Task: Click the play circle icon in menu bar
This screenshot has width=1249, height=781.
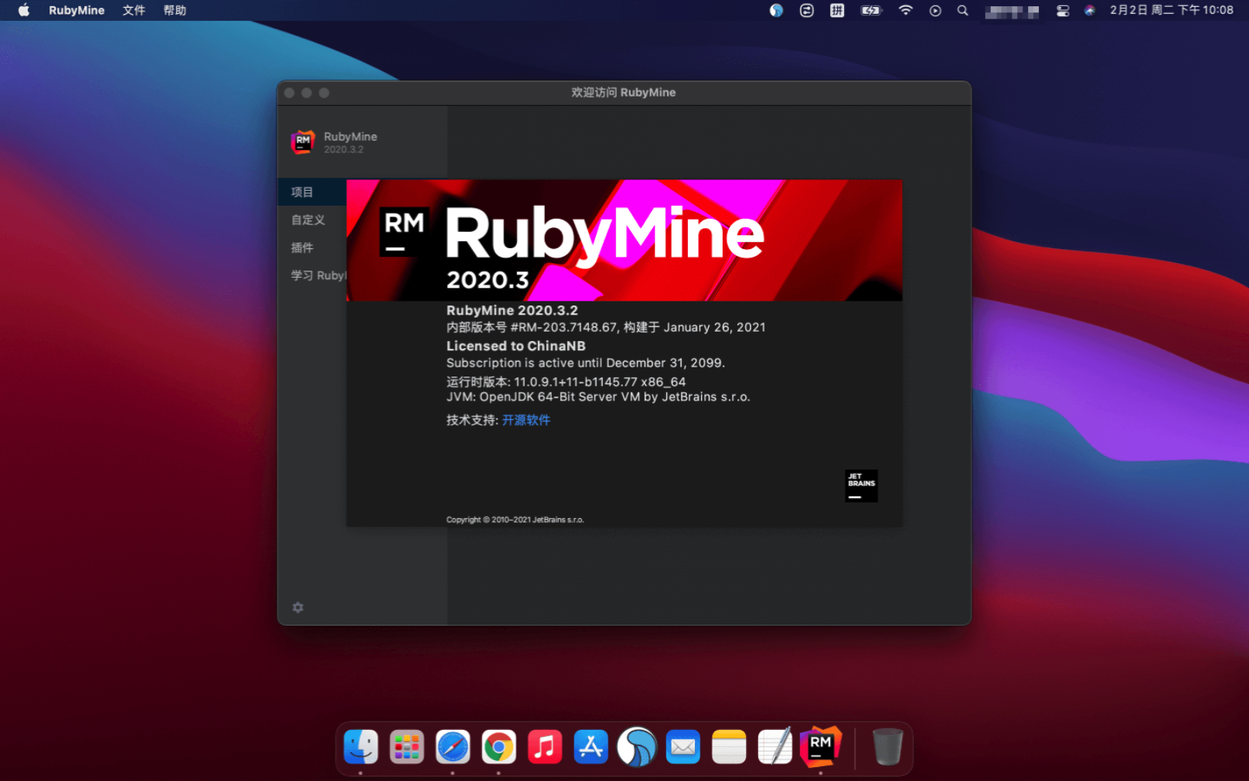Action: click(x=935, y=10)
